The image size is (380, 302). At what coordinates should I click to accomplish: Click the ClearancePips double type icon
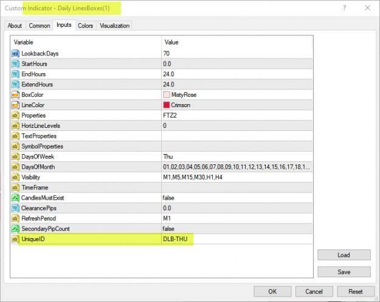(x=15, y=208)
